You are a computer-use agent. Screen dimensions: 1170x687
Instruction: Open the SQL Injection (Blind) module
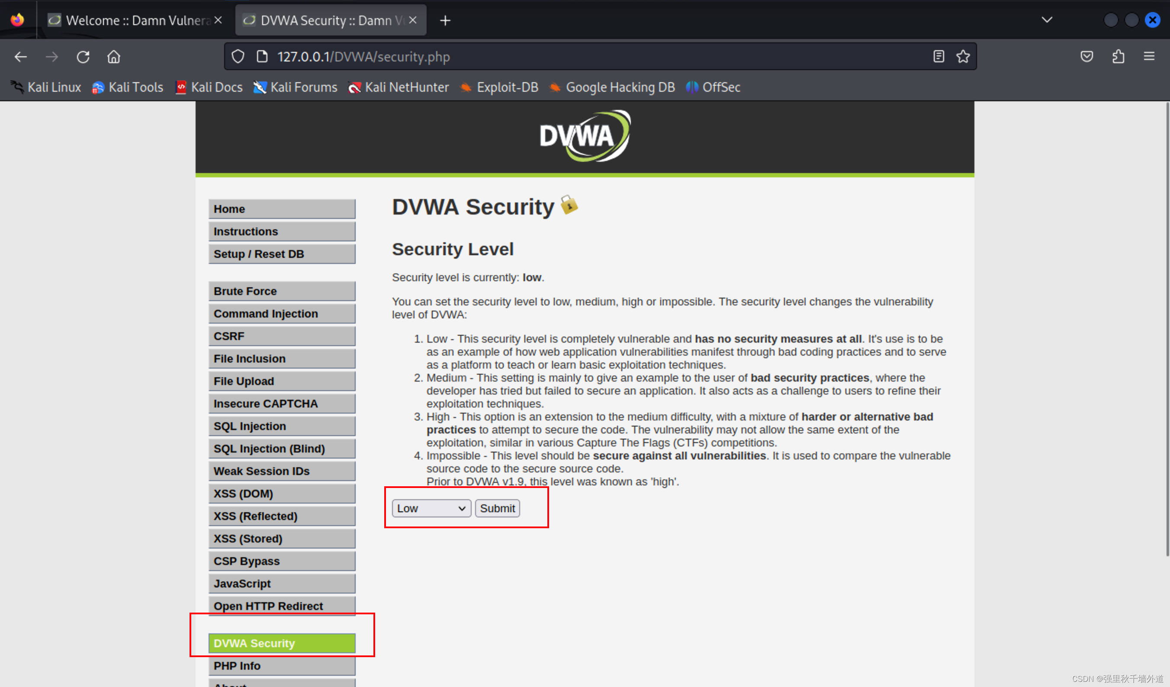282,449
